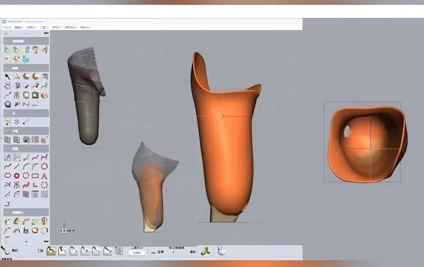Select the letter A text curve tool
Screen dimensions: 424x267
[44, 175]
